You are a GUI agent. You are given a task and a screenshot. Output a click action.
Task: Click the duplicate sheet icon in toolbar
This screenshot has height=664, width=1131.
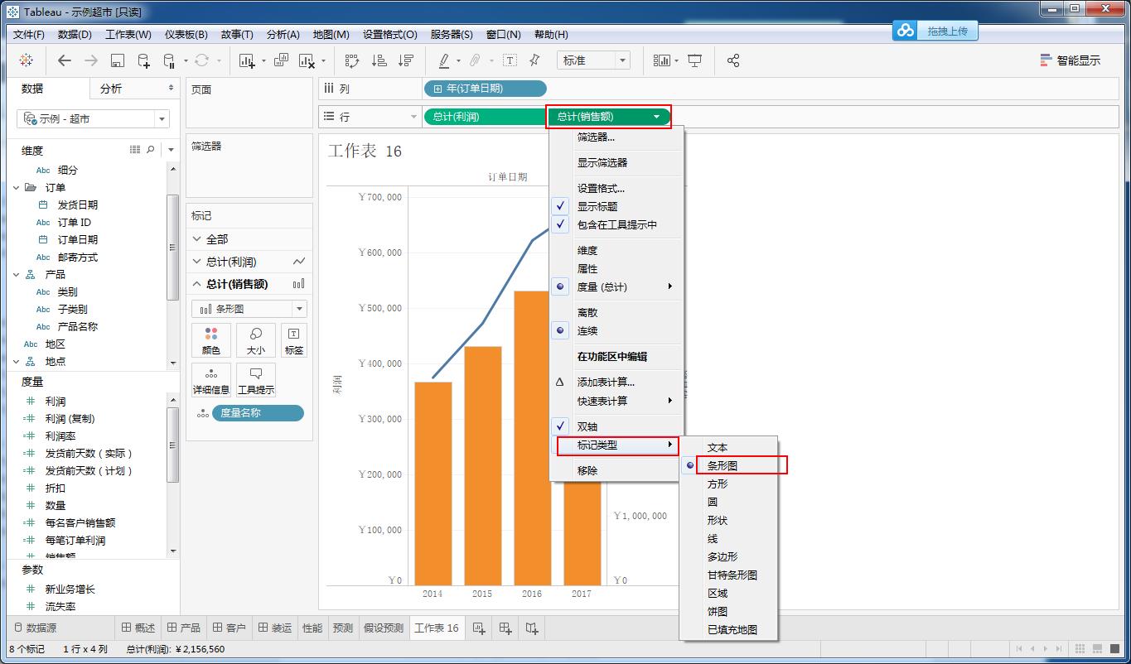(x=281, y=60)
